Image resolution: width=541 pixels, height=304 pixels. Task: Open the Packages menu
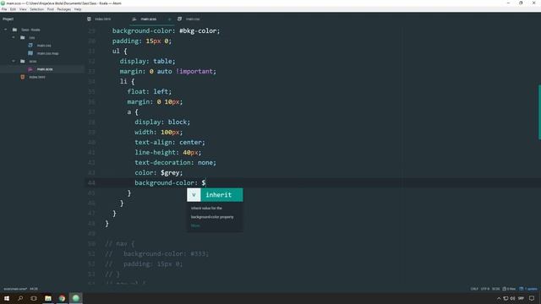pyautogui.click(x=64, y=9)
